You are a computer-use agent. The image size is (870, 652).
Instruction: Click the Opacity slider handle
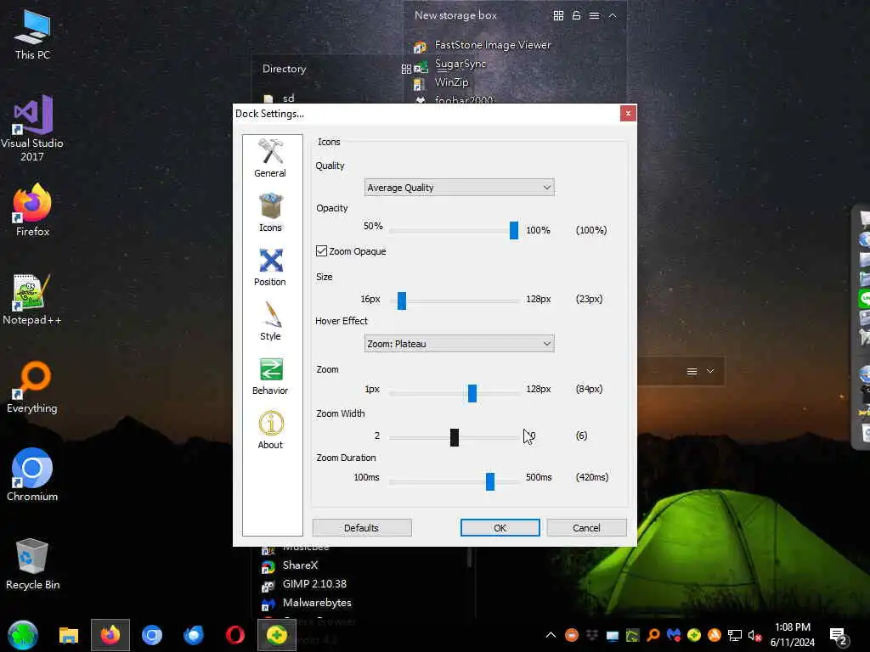(x=514, y=230)
